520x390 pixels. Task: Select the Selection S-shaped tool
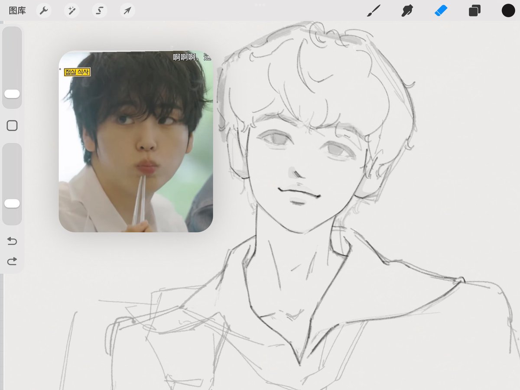[100, 10]
